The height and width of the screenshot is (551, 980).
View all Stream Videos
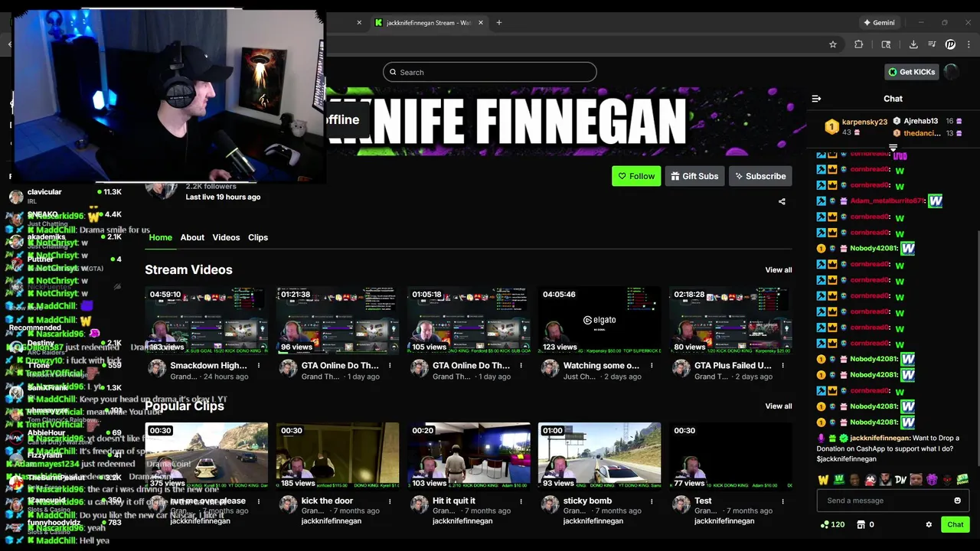click(779, 270)
